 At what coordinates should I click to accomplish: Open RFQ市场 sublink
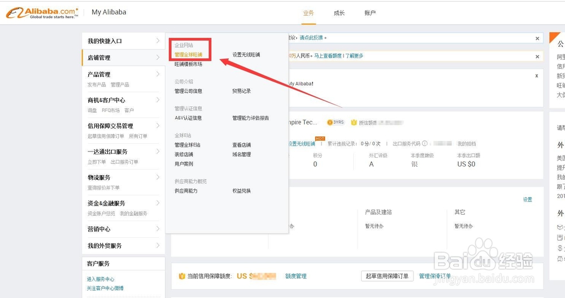click(x=111, y=110)
